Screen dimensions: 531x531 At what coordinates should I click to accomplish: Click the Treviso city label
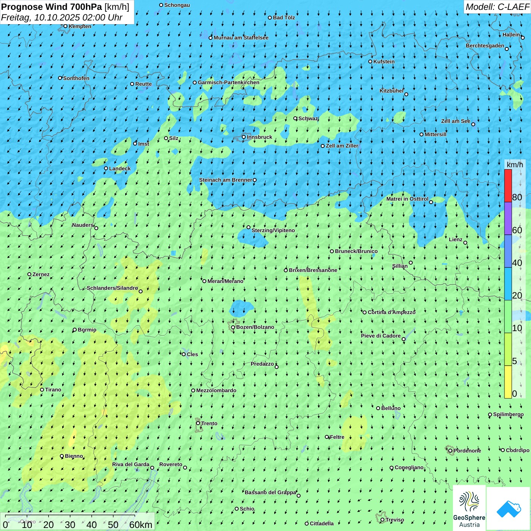[x=395, y=520]
